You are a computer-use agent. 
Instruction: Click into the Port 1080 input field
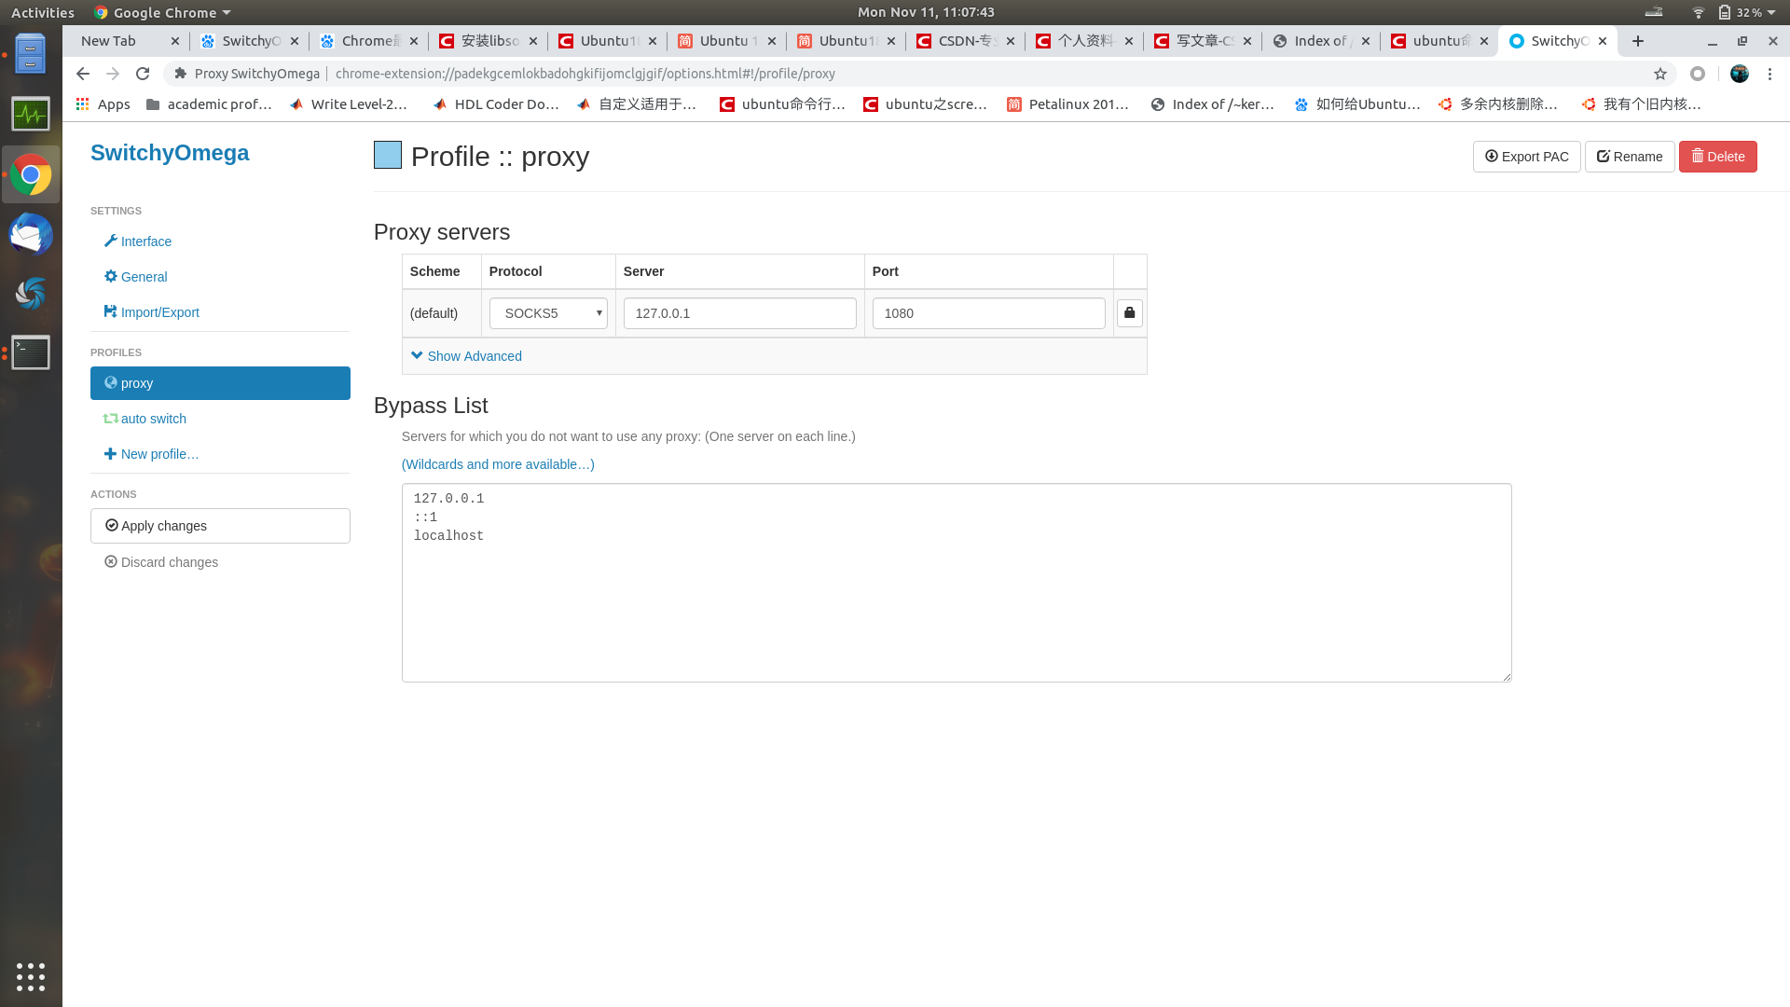(988, 313)
